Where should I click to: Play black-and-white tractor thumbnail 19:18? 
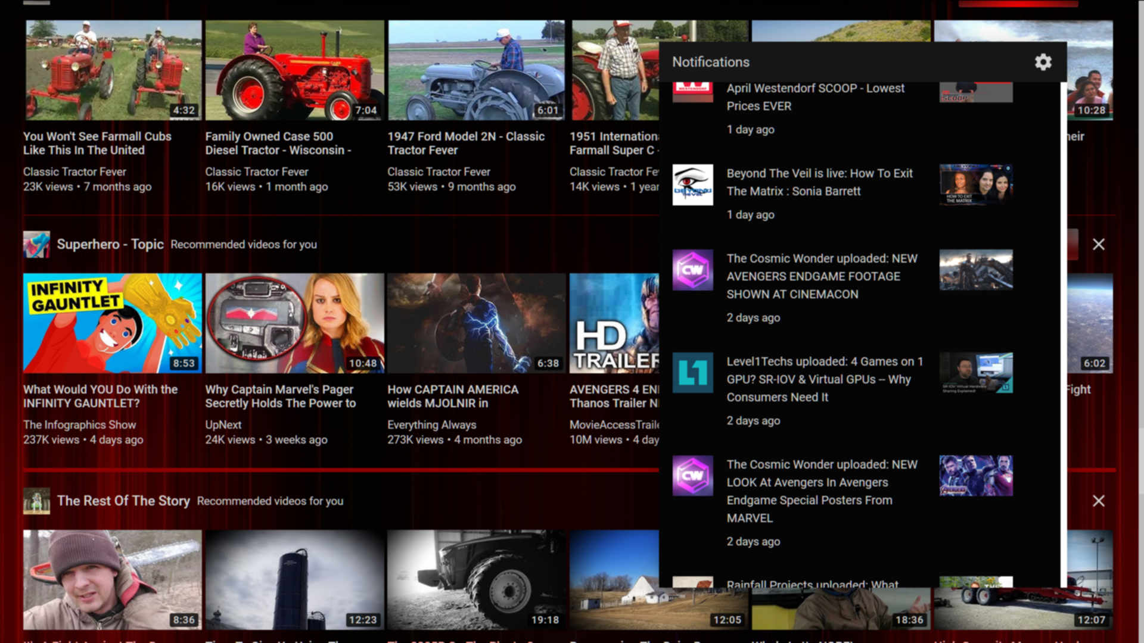(x=476, y=580)
